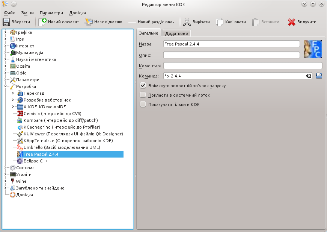The width and height of the screenshot is (327, 232).
Task: Click the Зберегти floppy disk icon
Action: 6,22
